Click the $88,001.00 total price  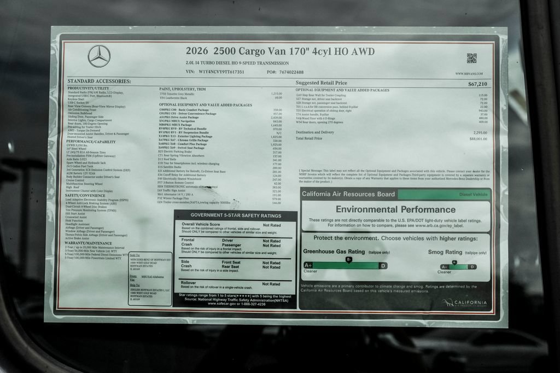478,138
